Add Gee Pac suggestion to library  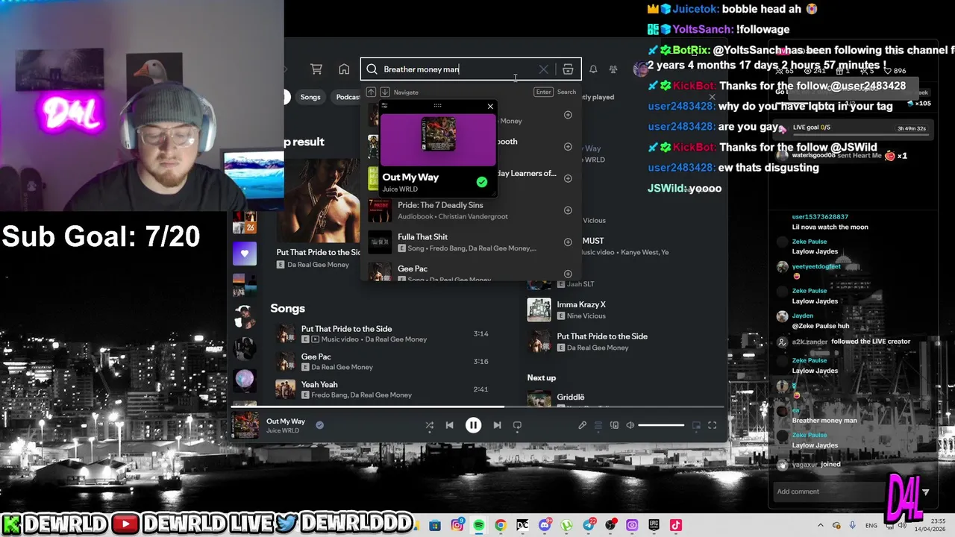tap(568, 274)
